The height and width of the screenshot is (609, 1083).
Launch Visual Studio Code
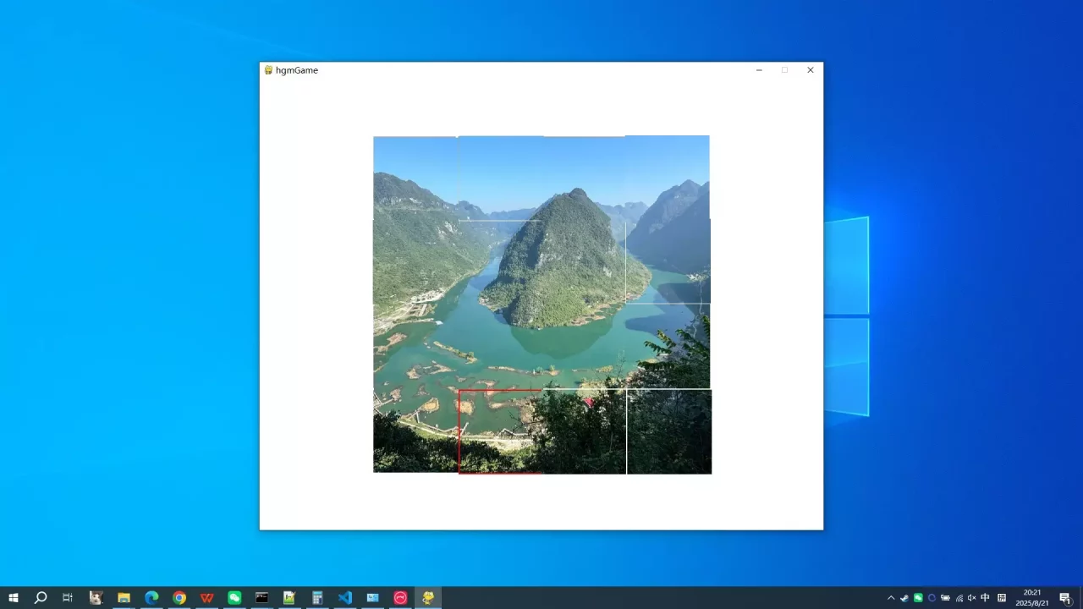click(344, 598)
